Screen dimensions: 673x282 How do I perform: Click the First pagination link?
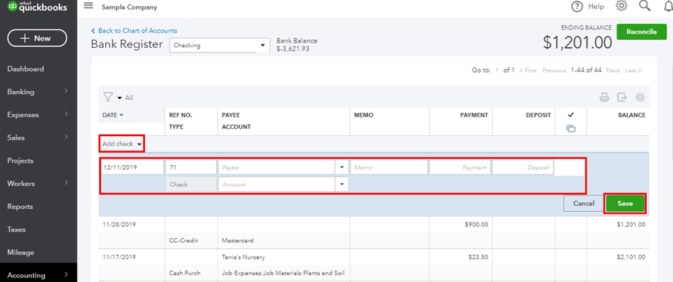(528, 70)
